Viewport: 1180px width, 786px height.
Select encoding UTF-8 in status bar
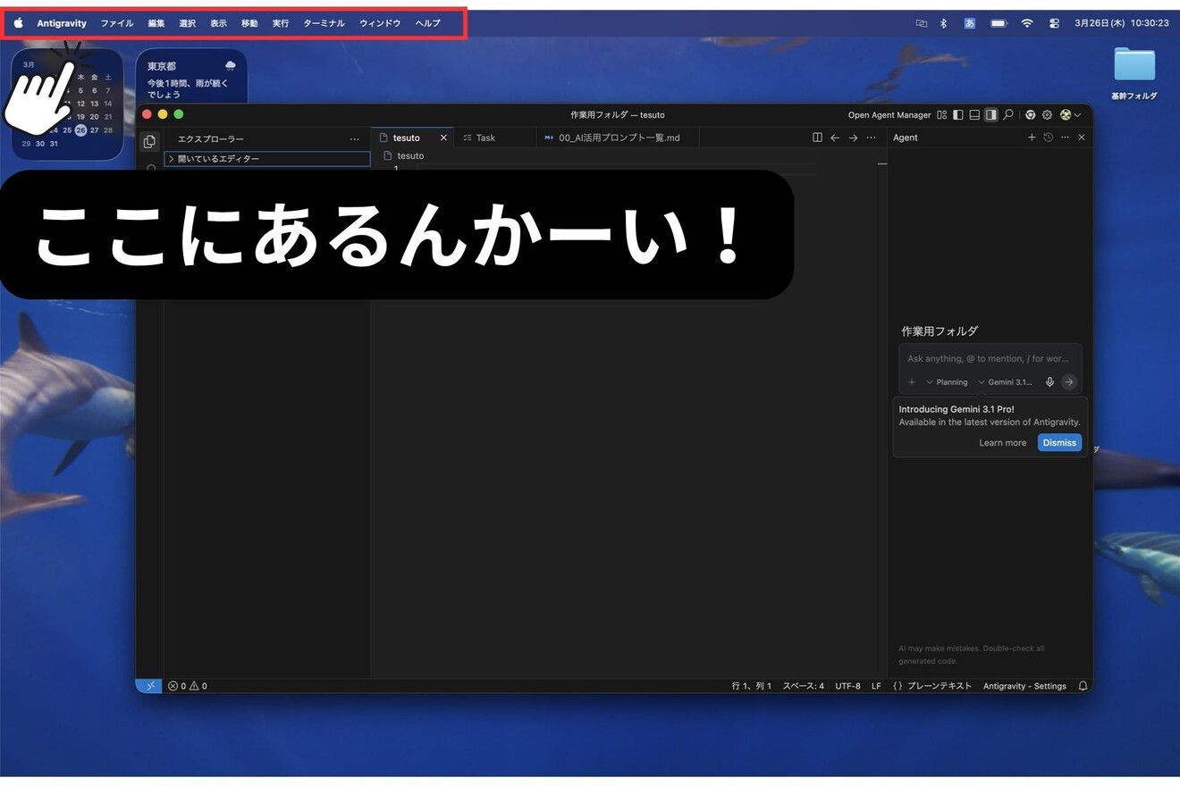click(x=848, y=686)
